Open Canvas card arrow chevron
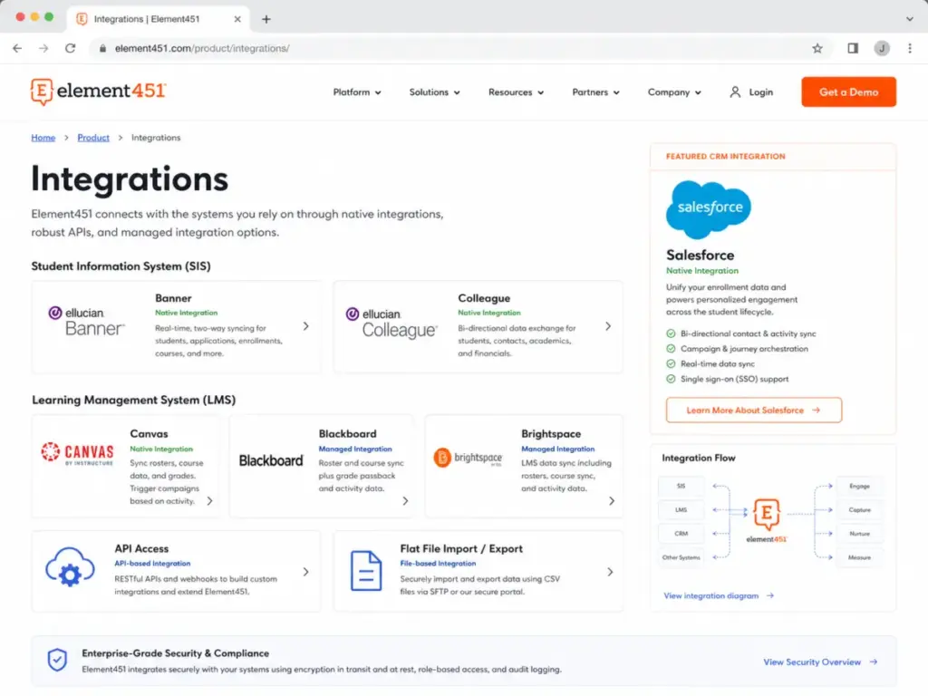This screenshot has height=696, width=928. pos(209,500)
